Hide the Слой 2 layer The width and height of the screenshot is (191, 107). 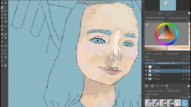click(x=146, y=67)
